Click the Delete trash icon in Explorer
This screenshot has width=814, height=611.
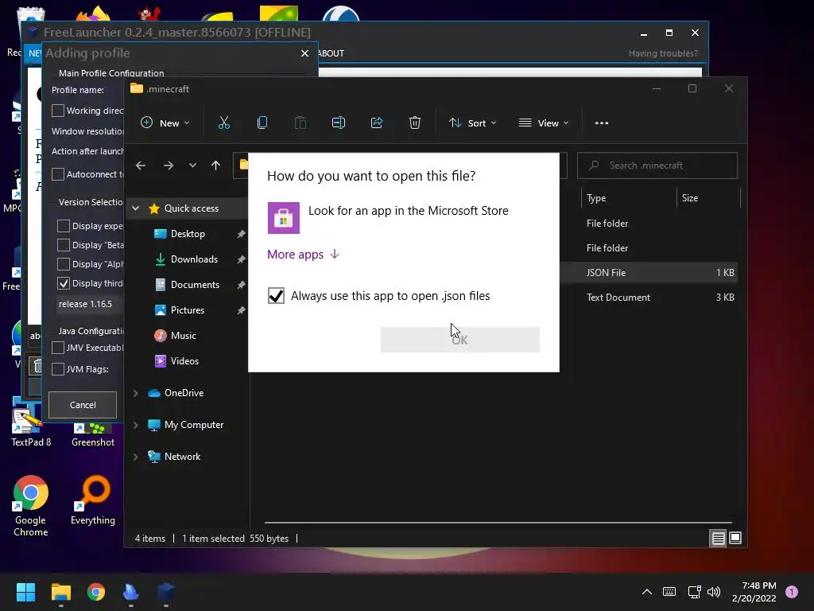tap(415, 123)
